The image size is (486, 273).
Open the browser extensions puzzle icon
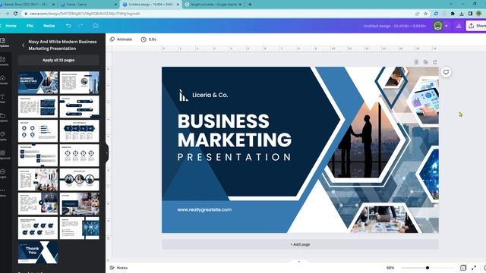tap(453, 14)
